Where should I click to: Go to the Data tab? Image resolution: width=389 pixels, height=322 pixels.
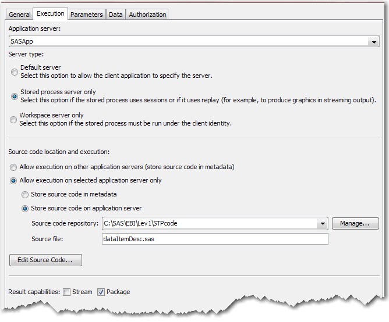point(116,15)
